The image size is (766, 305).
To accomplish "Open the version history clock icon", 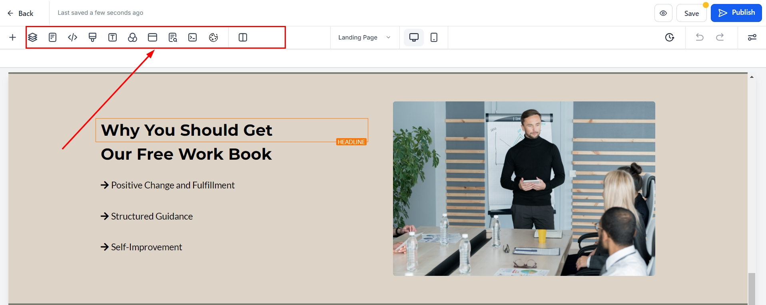I will (x=670, y=38).
